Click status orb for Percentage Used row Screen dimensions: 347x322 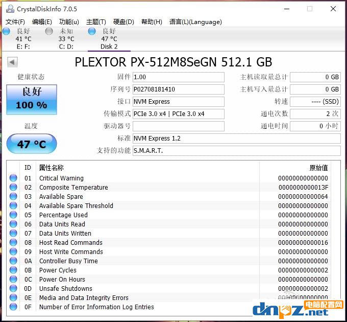coord(13,215)
